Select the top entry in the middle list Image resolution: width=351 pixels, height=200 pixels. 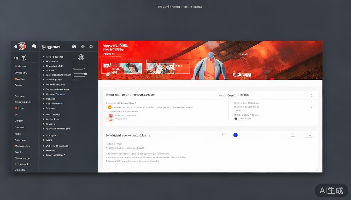pos(54,57)
